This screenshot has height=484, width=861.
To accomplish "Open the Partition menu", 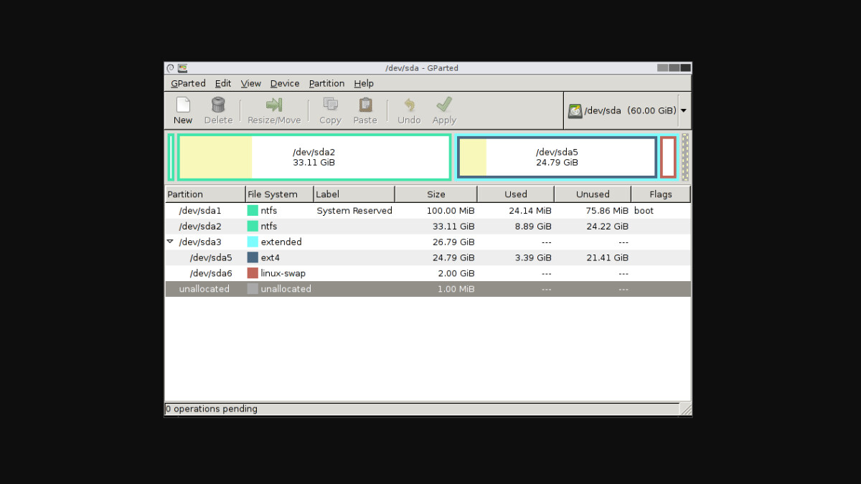I will click(x=326, y=83).
